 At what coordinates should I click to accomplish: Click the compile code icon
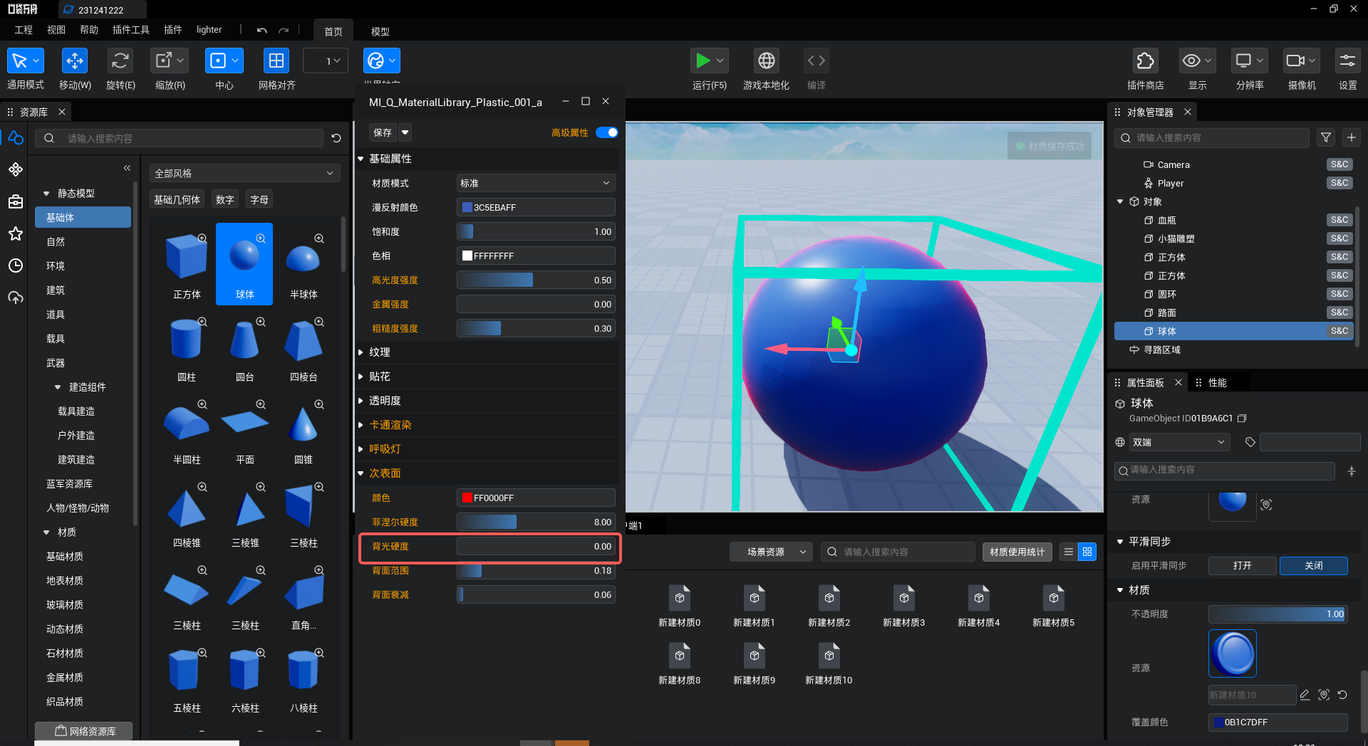(817, 61)
